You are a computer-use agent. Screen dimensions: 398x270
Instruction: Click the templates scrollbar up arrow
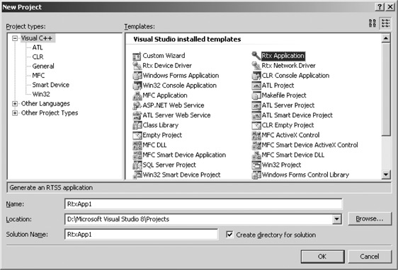click(386, 38)
